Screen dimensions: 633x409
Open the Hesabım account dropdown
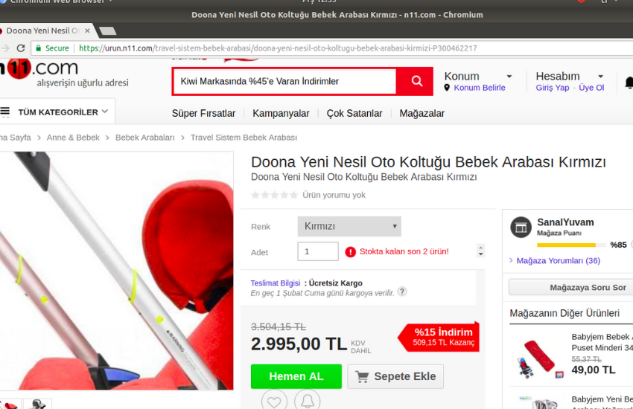[x=569, y=76]
